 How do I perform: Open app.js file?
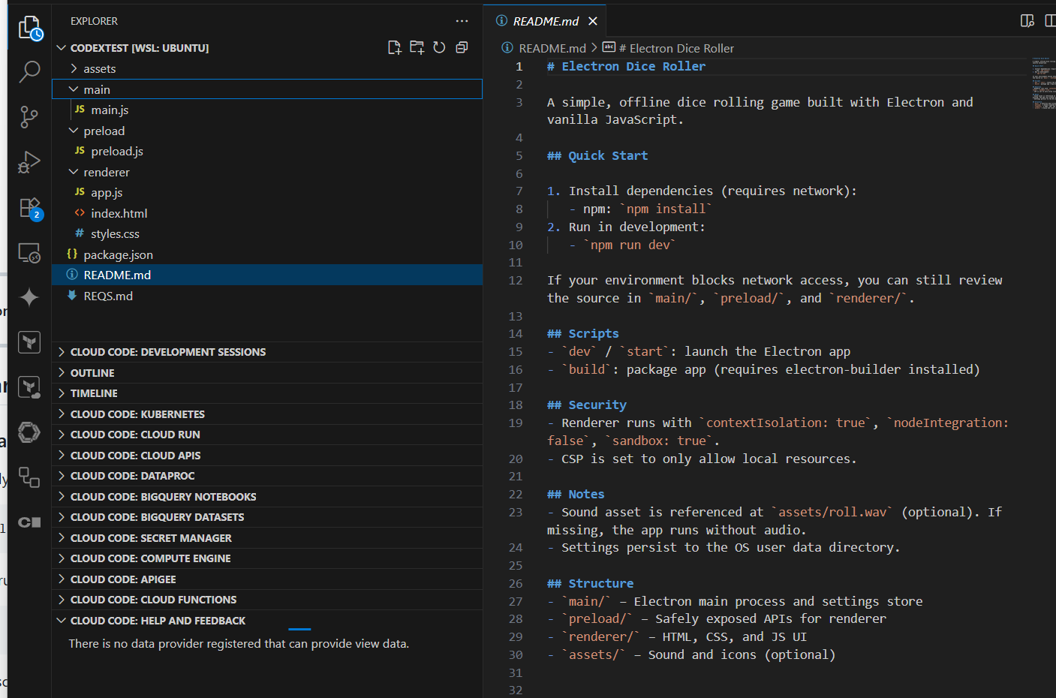(267, 192)
